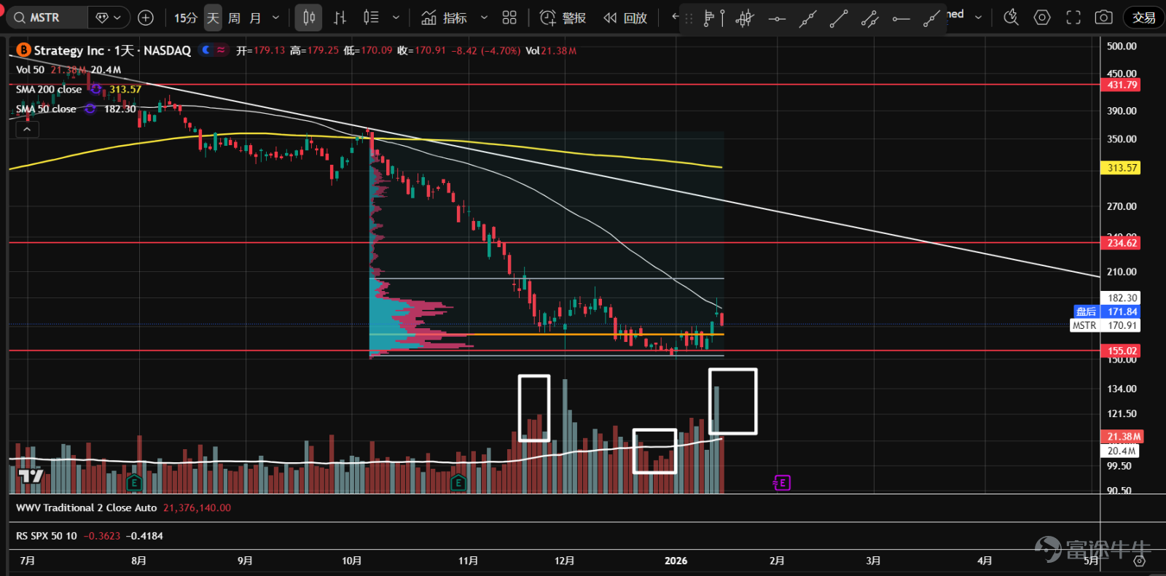Screen dimensions: 1166x576
Task: Toggle the moon session indicator icon
Action: pyautogui.click(x=206, y=50)
